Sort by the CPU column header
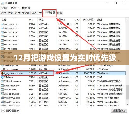Screen dimensions: 129x115 [x=77, y=20]
